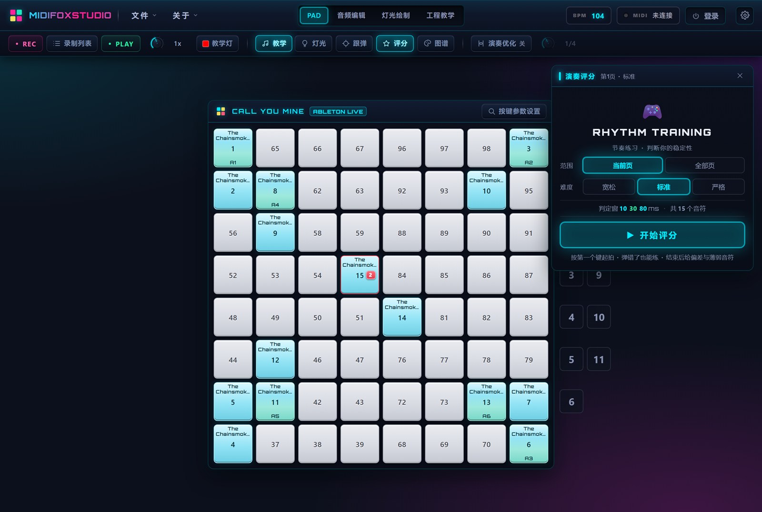Toggle the 跟弹 follow-play mode
Screen dimensions: 762x512
click(354, 43)
